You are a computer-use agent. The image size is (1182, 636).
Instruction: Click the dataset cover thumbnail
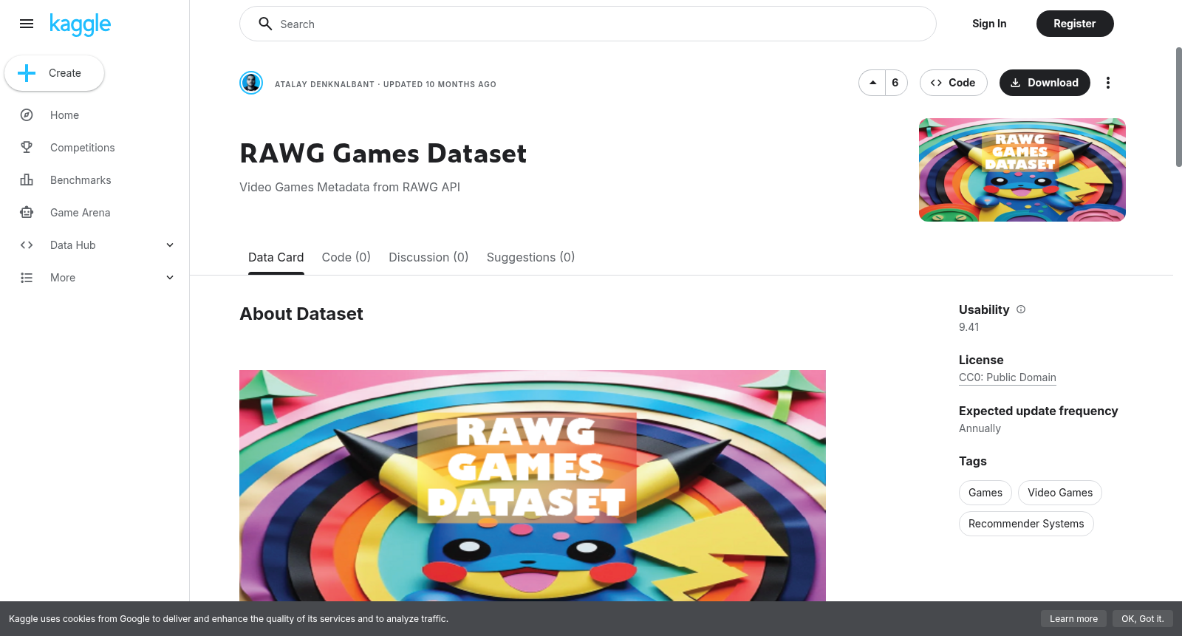pyautogui.click(x=1022, y=170)
